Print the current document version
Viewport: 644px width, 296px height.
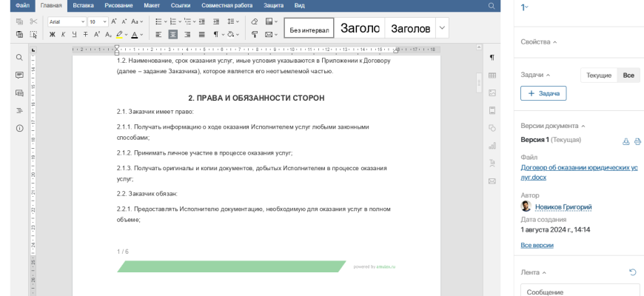pos(637,141)
